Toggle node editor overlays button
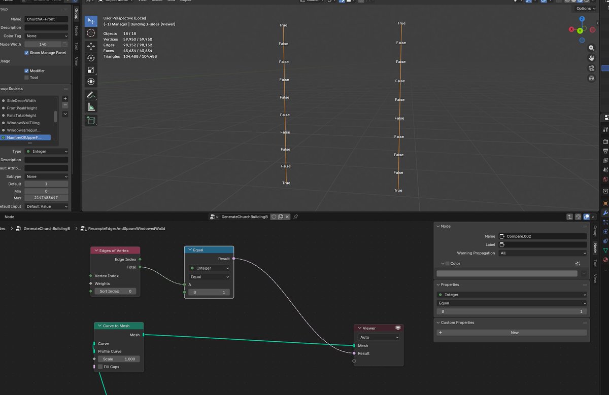The width and height of the screenshot is (609, 395). [587, 217]
